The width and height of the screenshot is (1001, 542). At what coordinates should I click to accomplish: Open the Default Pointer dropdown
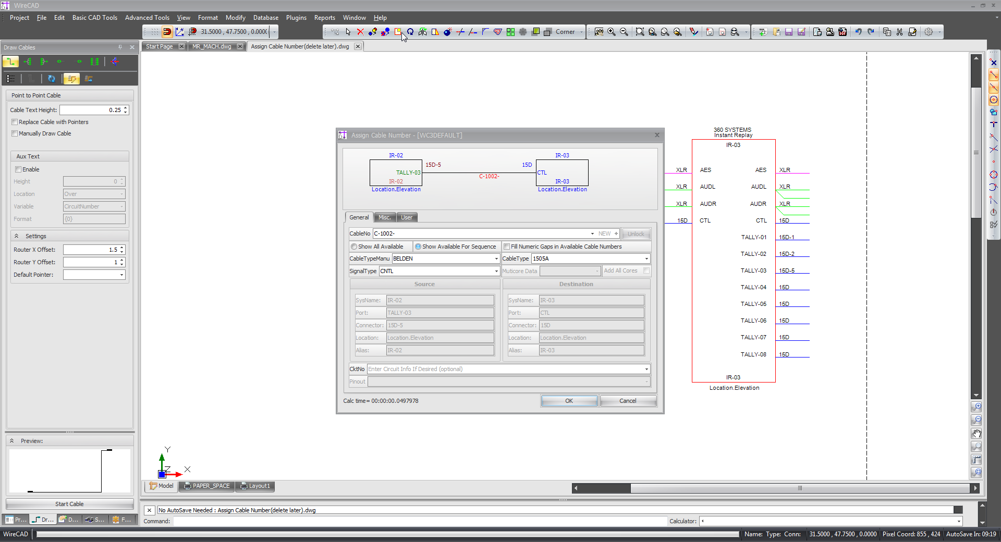(x=121, y=275)
